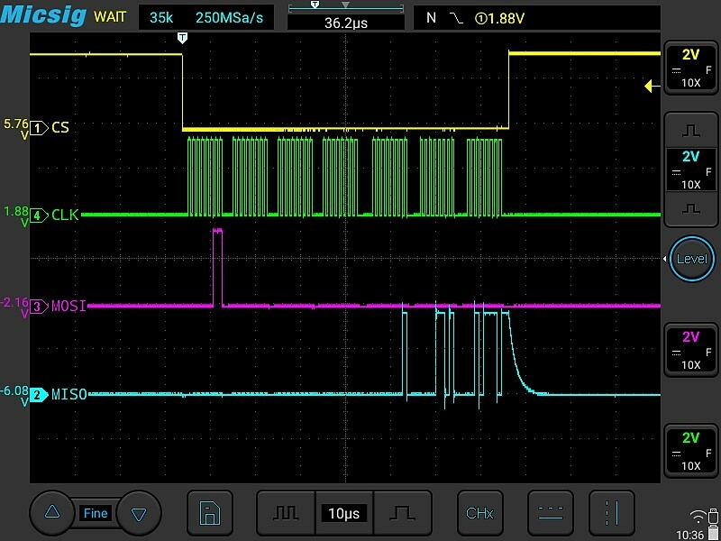Open the horizontal cursors tool

[550, 513]
